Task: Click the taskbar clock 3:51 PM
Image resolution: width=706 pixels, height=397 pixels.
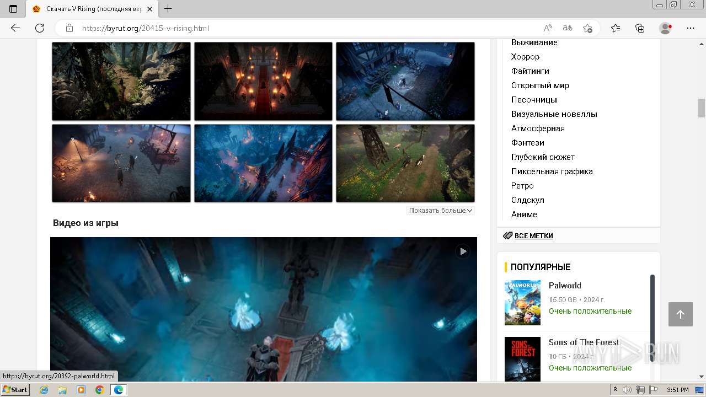Action: (x=677, y=390)
